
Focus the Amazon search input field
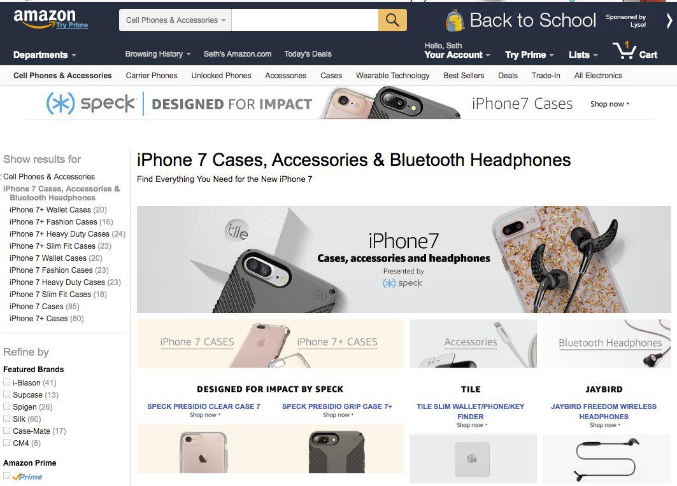305,20
